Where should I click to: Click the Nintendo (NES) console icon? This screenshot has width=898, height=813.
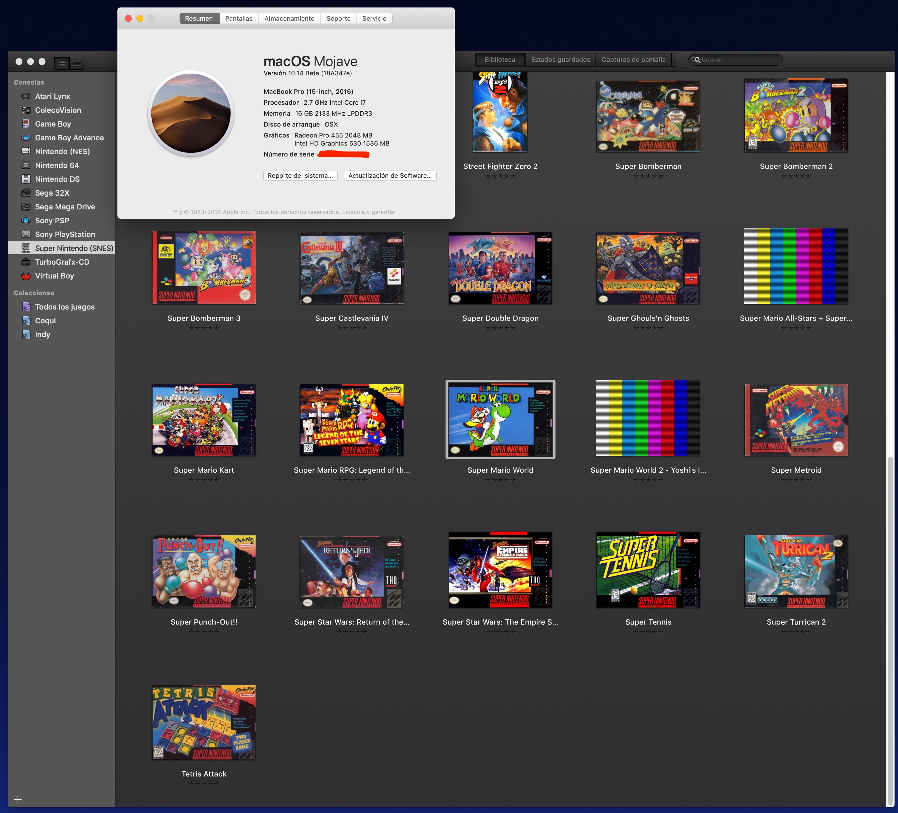point(26,151)
